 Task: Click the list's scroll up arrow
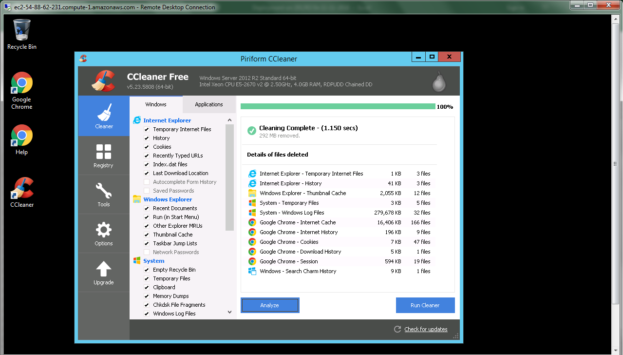(230, 120)
